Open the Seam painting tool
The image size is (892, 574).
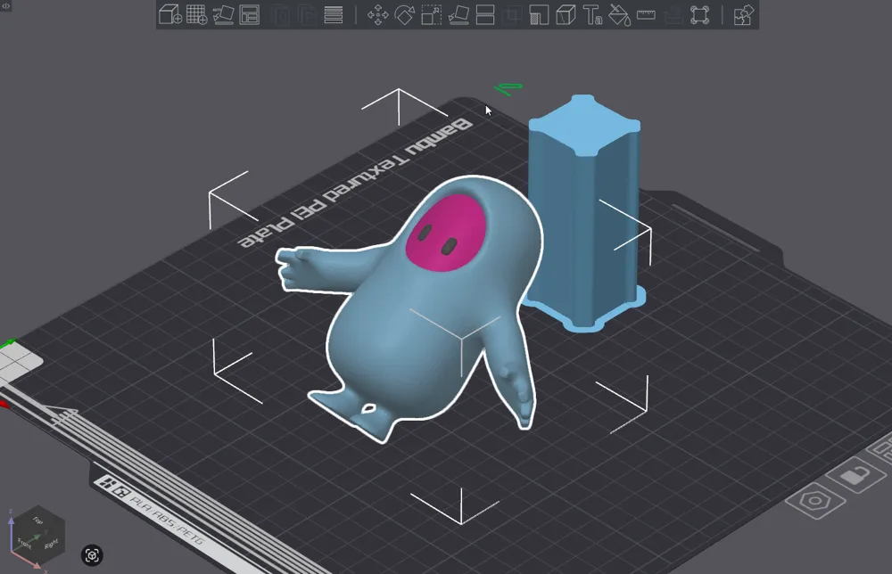pyautogui.click(x=566, y=15)
